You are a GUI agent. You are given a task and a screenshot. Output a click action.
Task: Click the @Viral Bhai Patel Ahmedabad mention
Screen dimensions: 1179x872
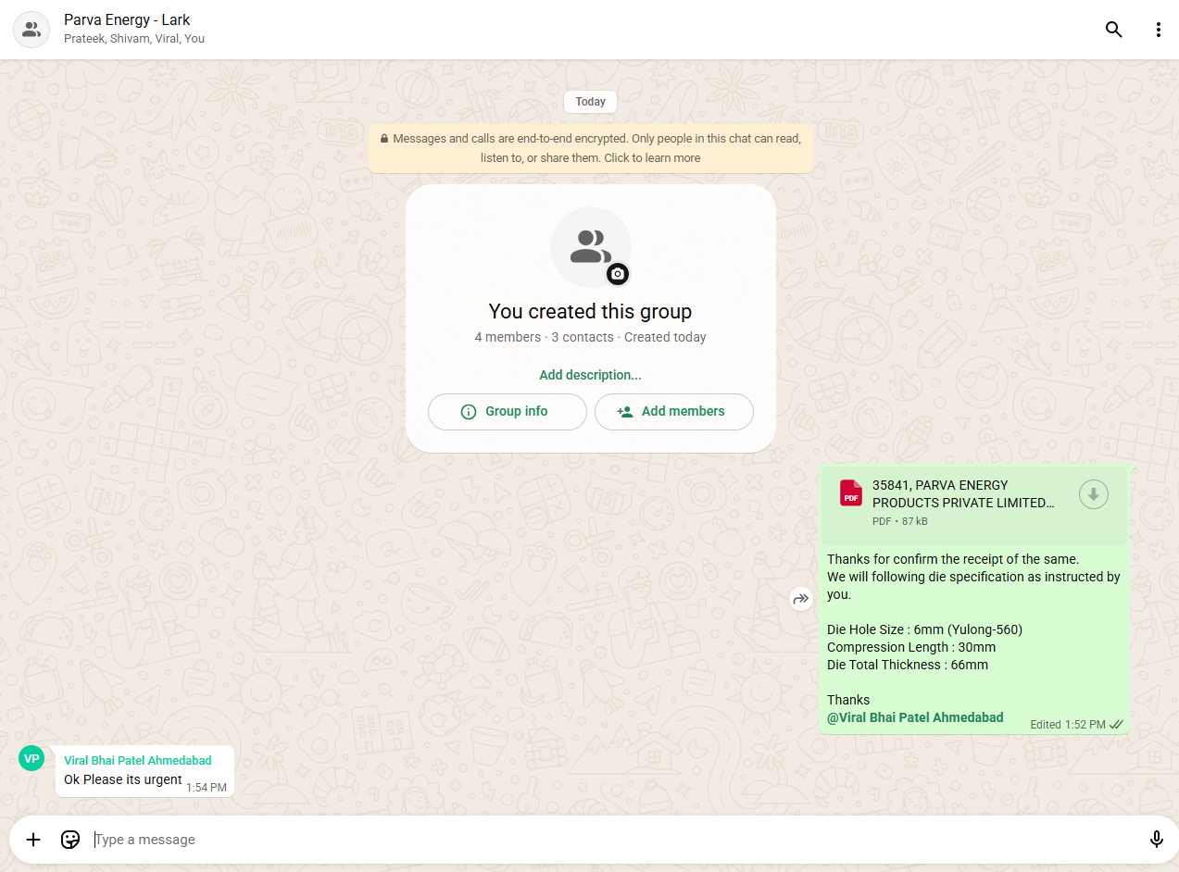[x=914, y=717]
